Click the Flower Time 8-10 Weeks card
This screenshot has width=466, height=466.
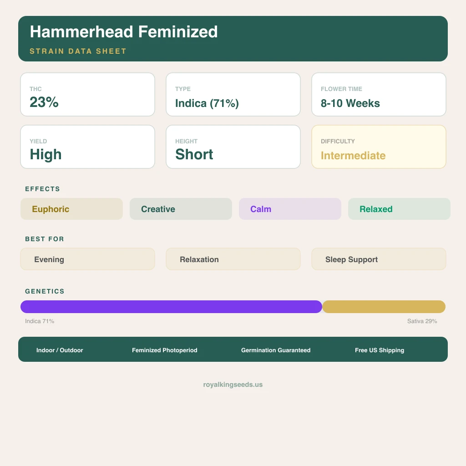tap(379, 95)
